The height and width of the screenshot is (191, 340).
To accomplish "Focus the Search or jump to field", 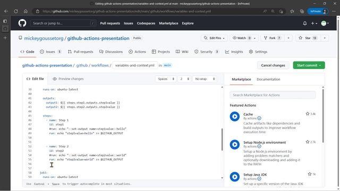I will tap(63, 23).
